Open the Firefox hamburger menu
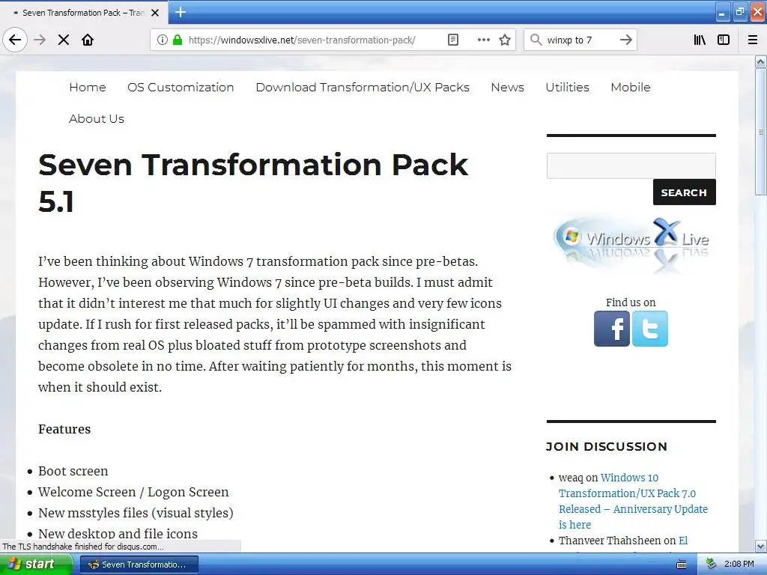This screenshot has width=767, height=575. click(x=753, y=40)
